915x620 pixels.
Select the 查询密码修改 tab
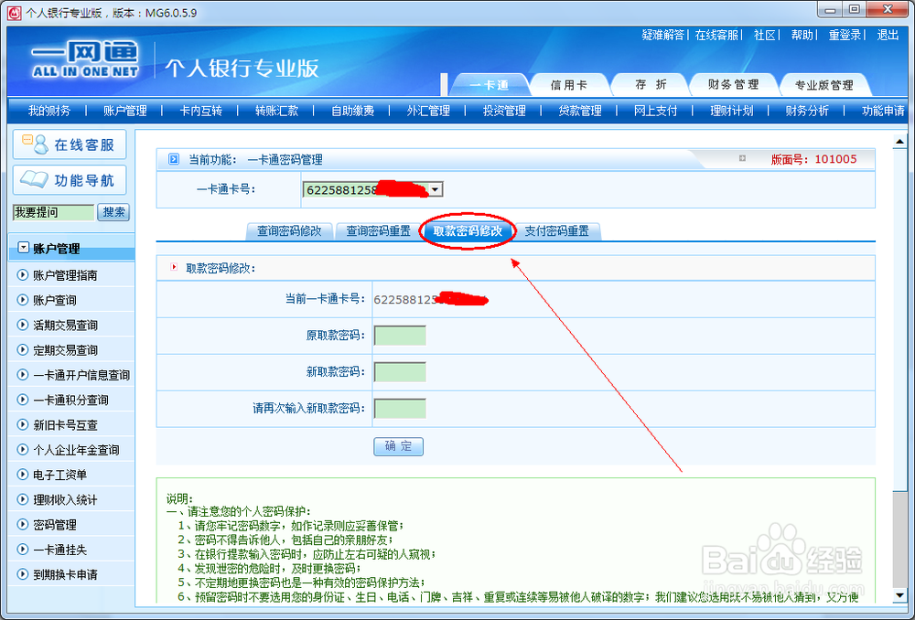pos(289,230)
